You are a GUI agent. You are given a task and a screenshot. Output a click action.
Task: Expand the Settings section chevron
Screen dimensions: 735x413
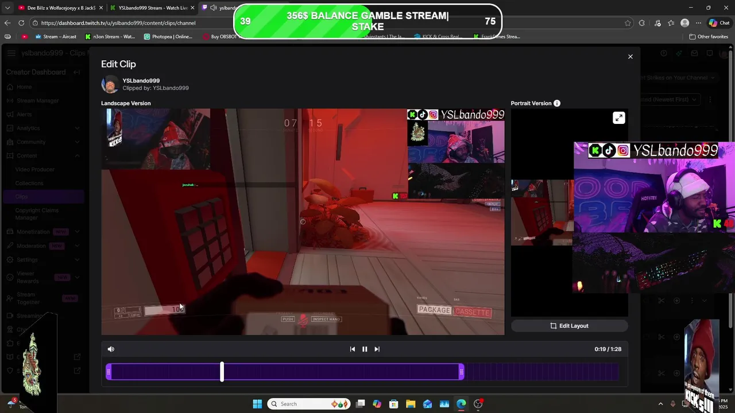[77, 260]
